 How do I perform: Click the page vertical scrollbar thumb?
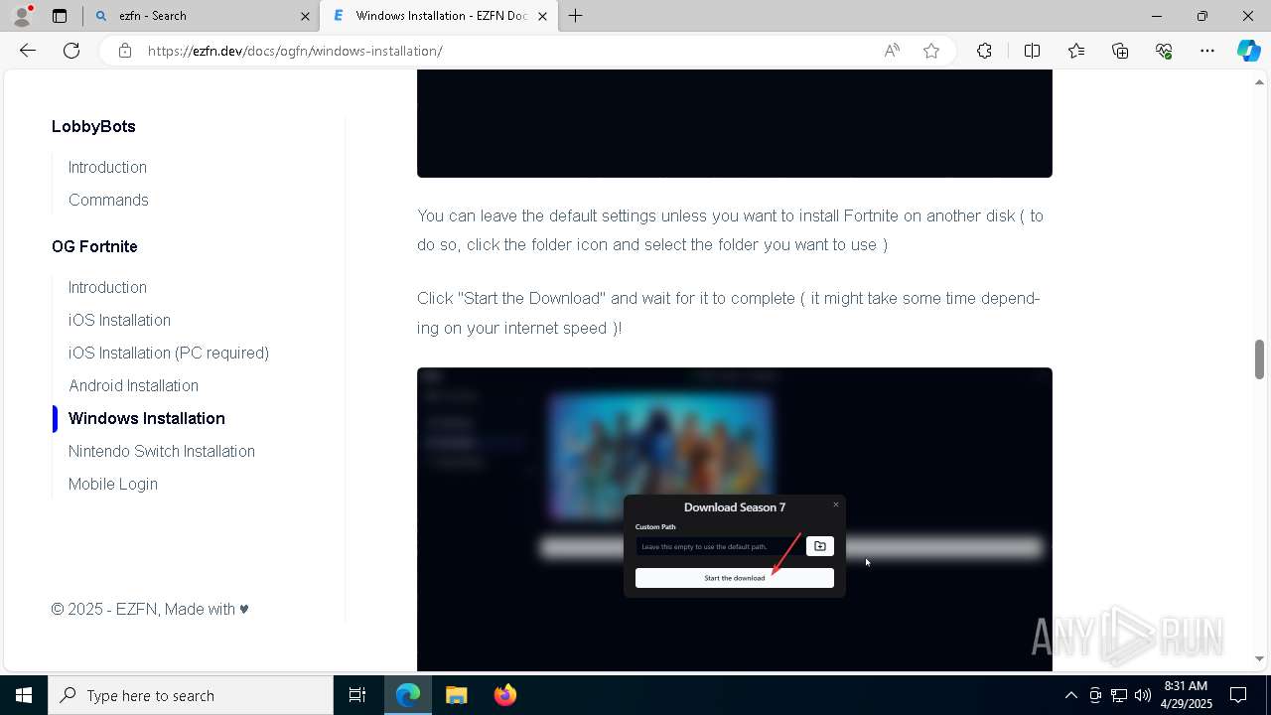(1259, 358)
